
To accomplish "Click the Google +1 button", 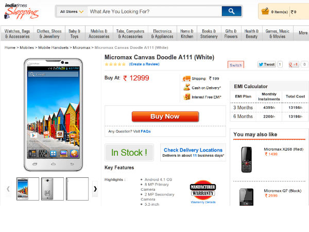I will tap(294, 64).
